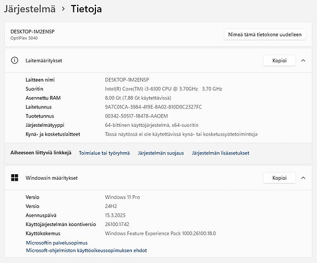The width and height of the screenshot is (317, 263).
Task: Copy device specifications with Kopioi button
Action: pos(280,61)
